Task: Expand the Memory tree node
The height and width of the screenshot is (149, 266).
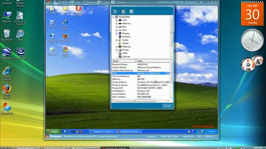Action: [116, 24]
